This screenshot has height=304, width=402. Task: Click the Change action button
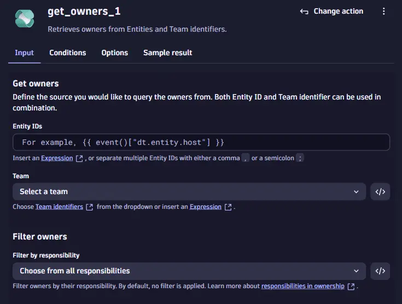(332, 11)
